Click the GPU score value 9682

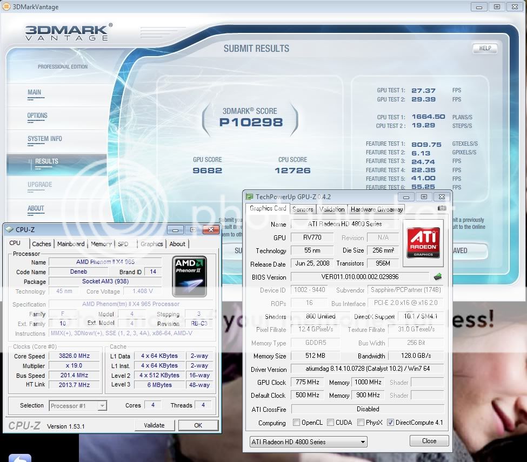tap(207, 171)
